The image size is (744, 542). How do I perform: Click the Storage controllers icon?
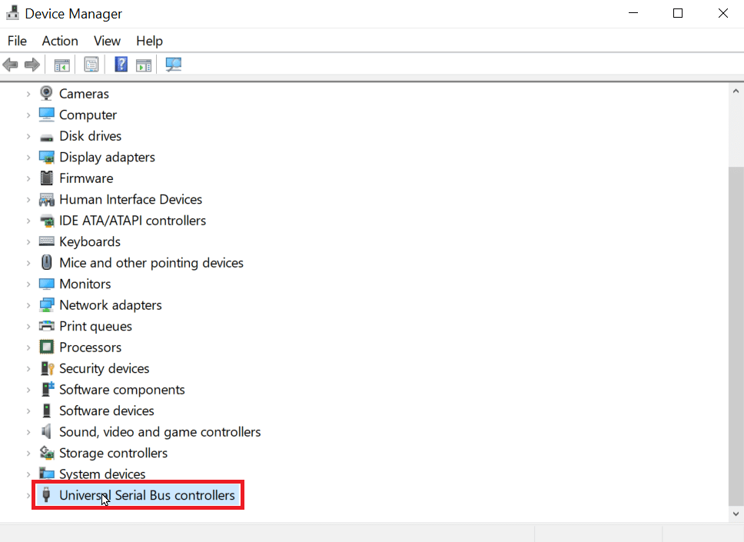pos(46,453)
